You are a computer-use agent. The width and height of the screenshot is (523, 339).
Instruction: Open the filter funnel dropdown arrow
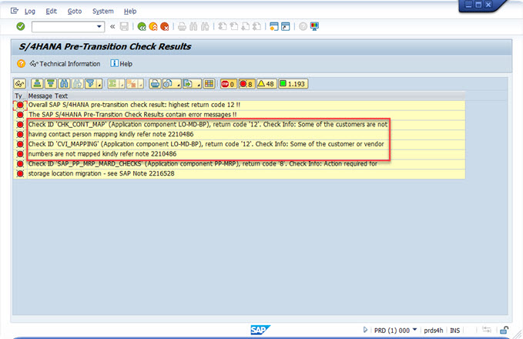tap(99, 85)
